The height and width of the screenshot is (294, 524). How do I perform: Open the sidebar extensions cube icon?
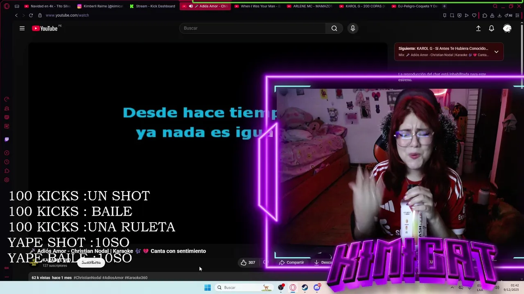tap(7, 171)
